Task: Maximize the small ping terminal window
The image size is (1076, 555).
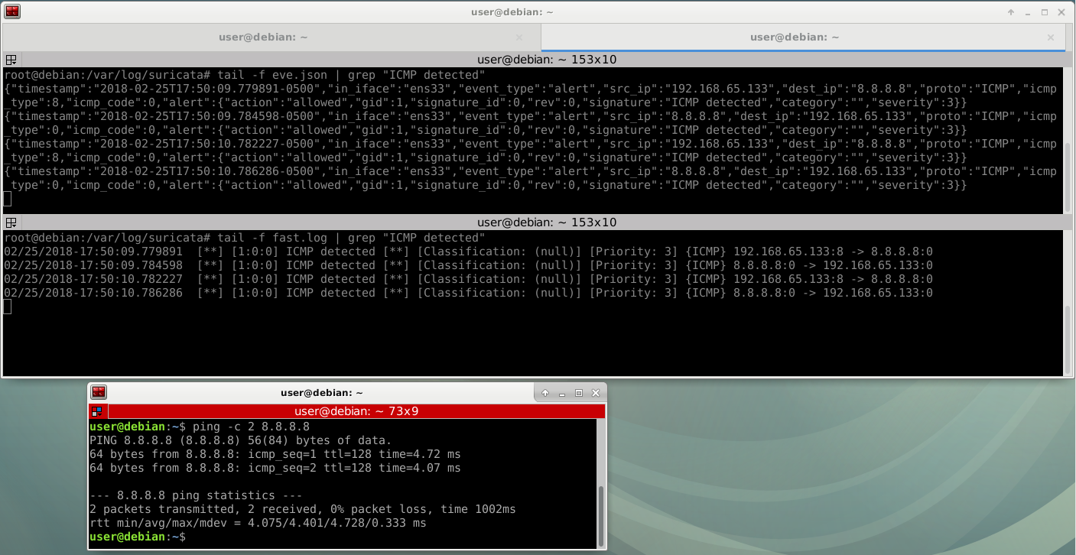Action: [x=579, y=393]
